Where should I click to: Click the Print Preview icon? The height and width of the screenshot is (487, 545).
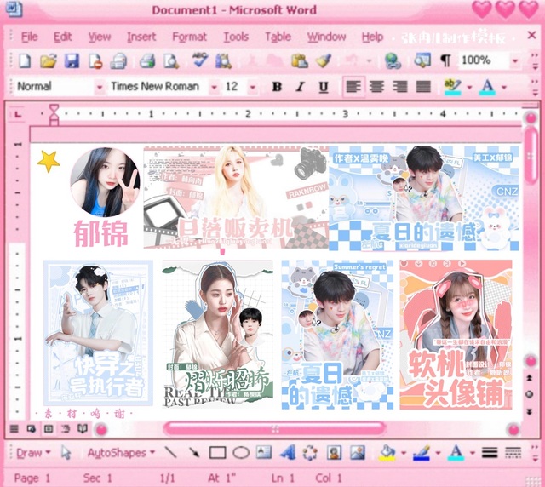pos(171,60)
